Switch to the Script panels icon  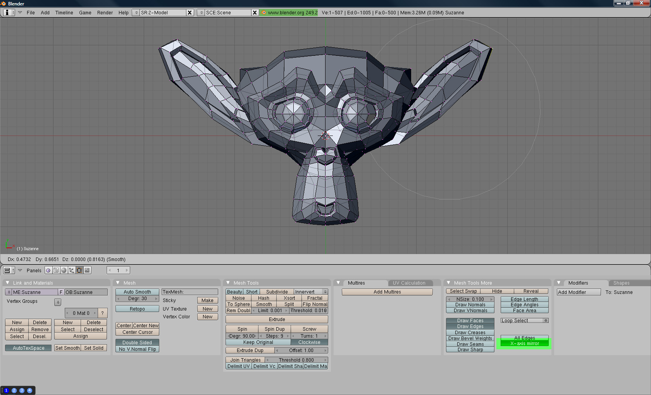point(56,270)
